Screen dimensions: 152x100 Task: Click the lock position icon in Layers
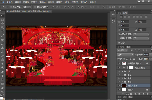coord(130,59)
